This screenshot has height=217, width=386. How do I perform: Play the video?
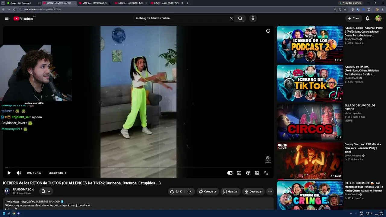pyautogui.click(x=9, y=173)
